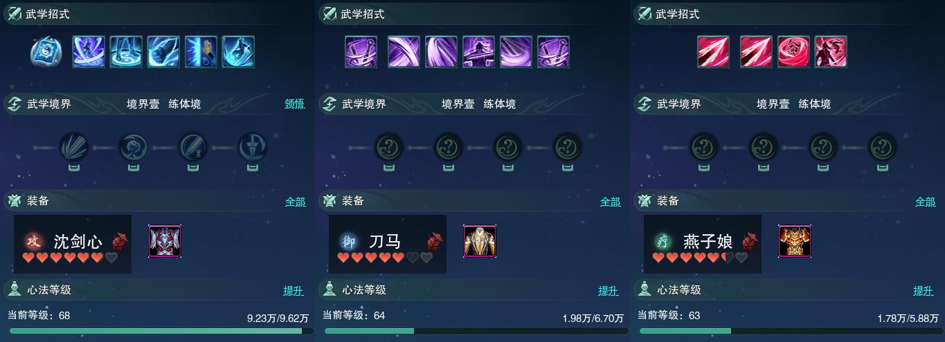The image size is (945, 342).
Task: Select the round blue swirl skill icon
Action: (46, 52)
